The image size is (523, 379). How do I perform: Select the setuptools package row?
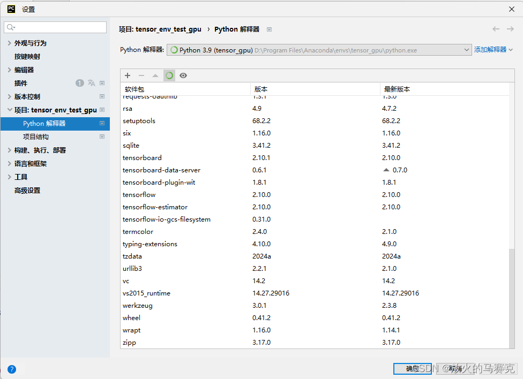click(x=315, y=120)
